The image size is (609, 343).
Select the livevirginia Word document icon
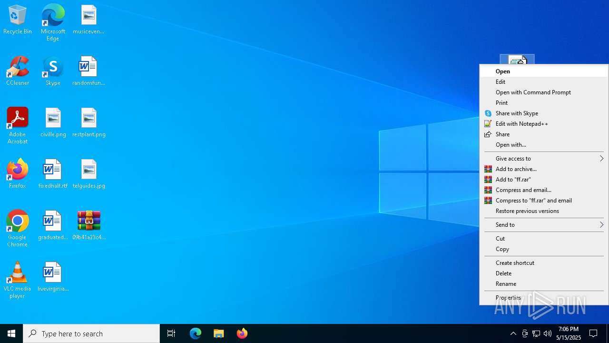tap(53, 277)
